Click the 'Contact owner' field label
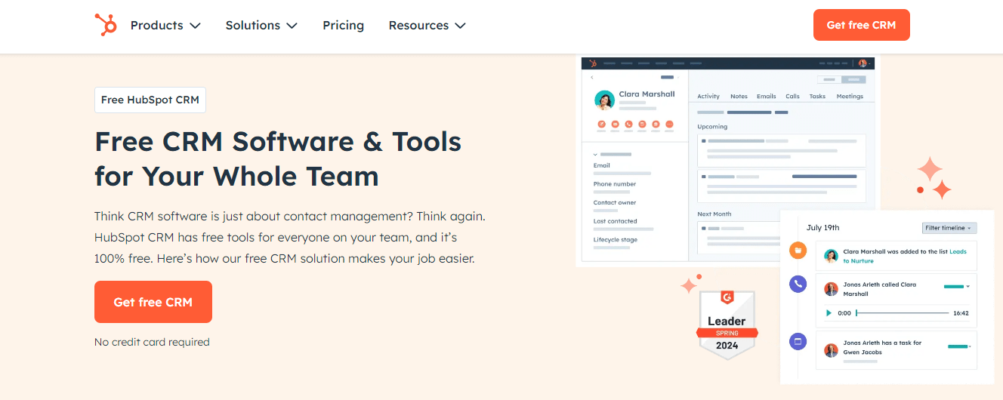 point(615,202)
